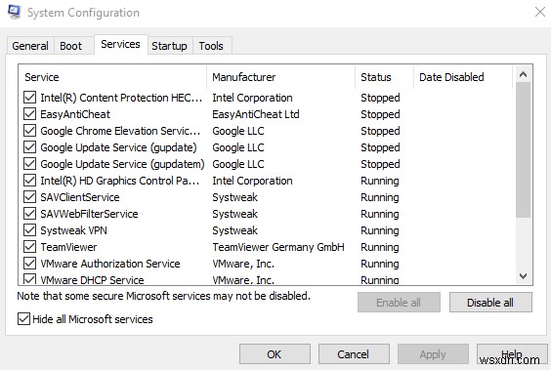The image size is (551, 370).
Task: Toggle Google Update Service (gupdate) checkbox
Action: click(30, 147)
